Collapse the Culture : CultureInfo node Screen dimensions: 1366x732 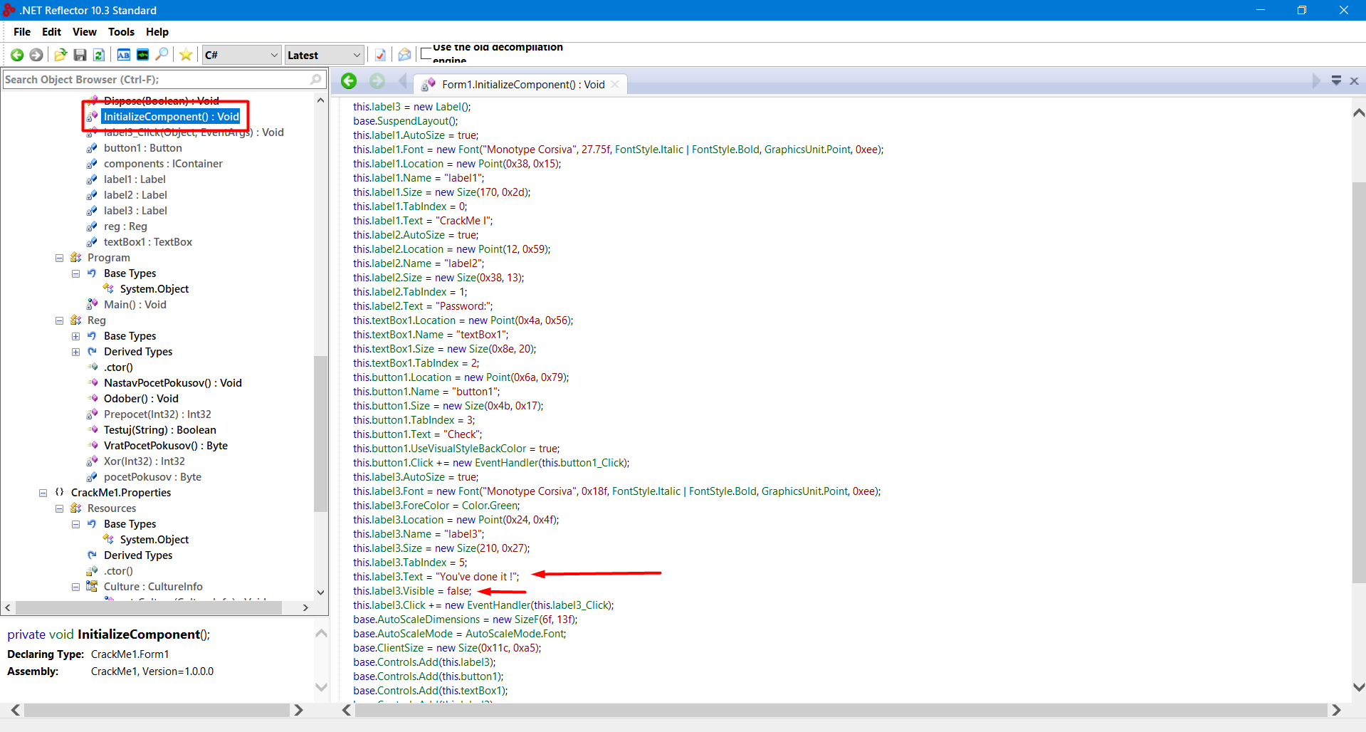75,587
